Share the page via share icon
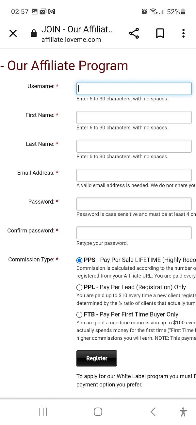This screenshot has width=196, height=425. coord(134,33)
